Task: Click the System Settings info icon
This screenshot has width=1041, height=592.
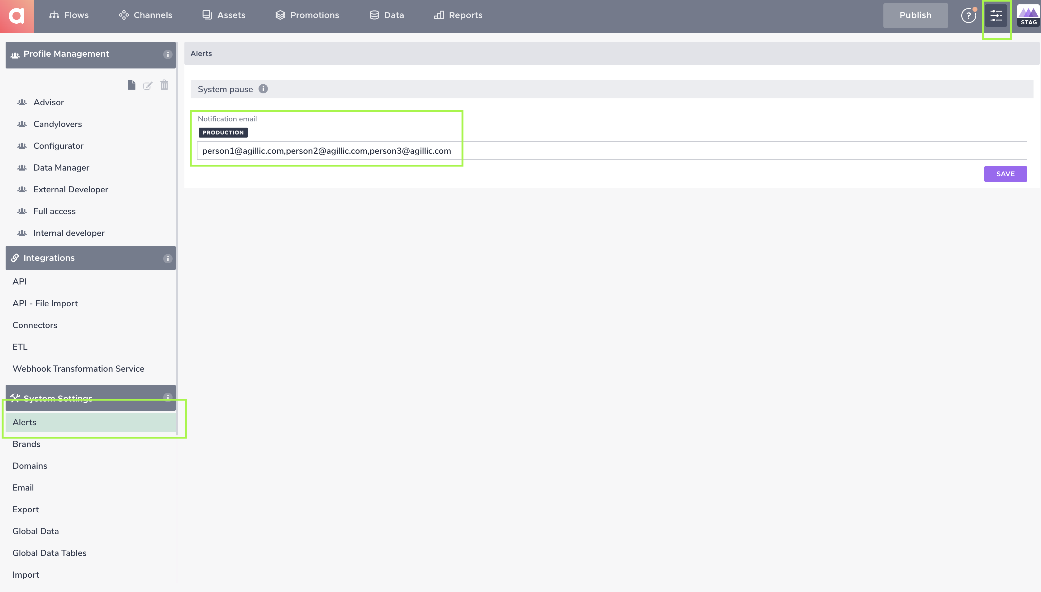Action: pyautogui.click(x=168, y=397)
